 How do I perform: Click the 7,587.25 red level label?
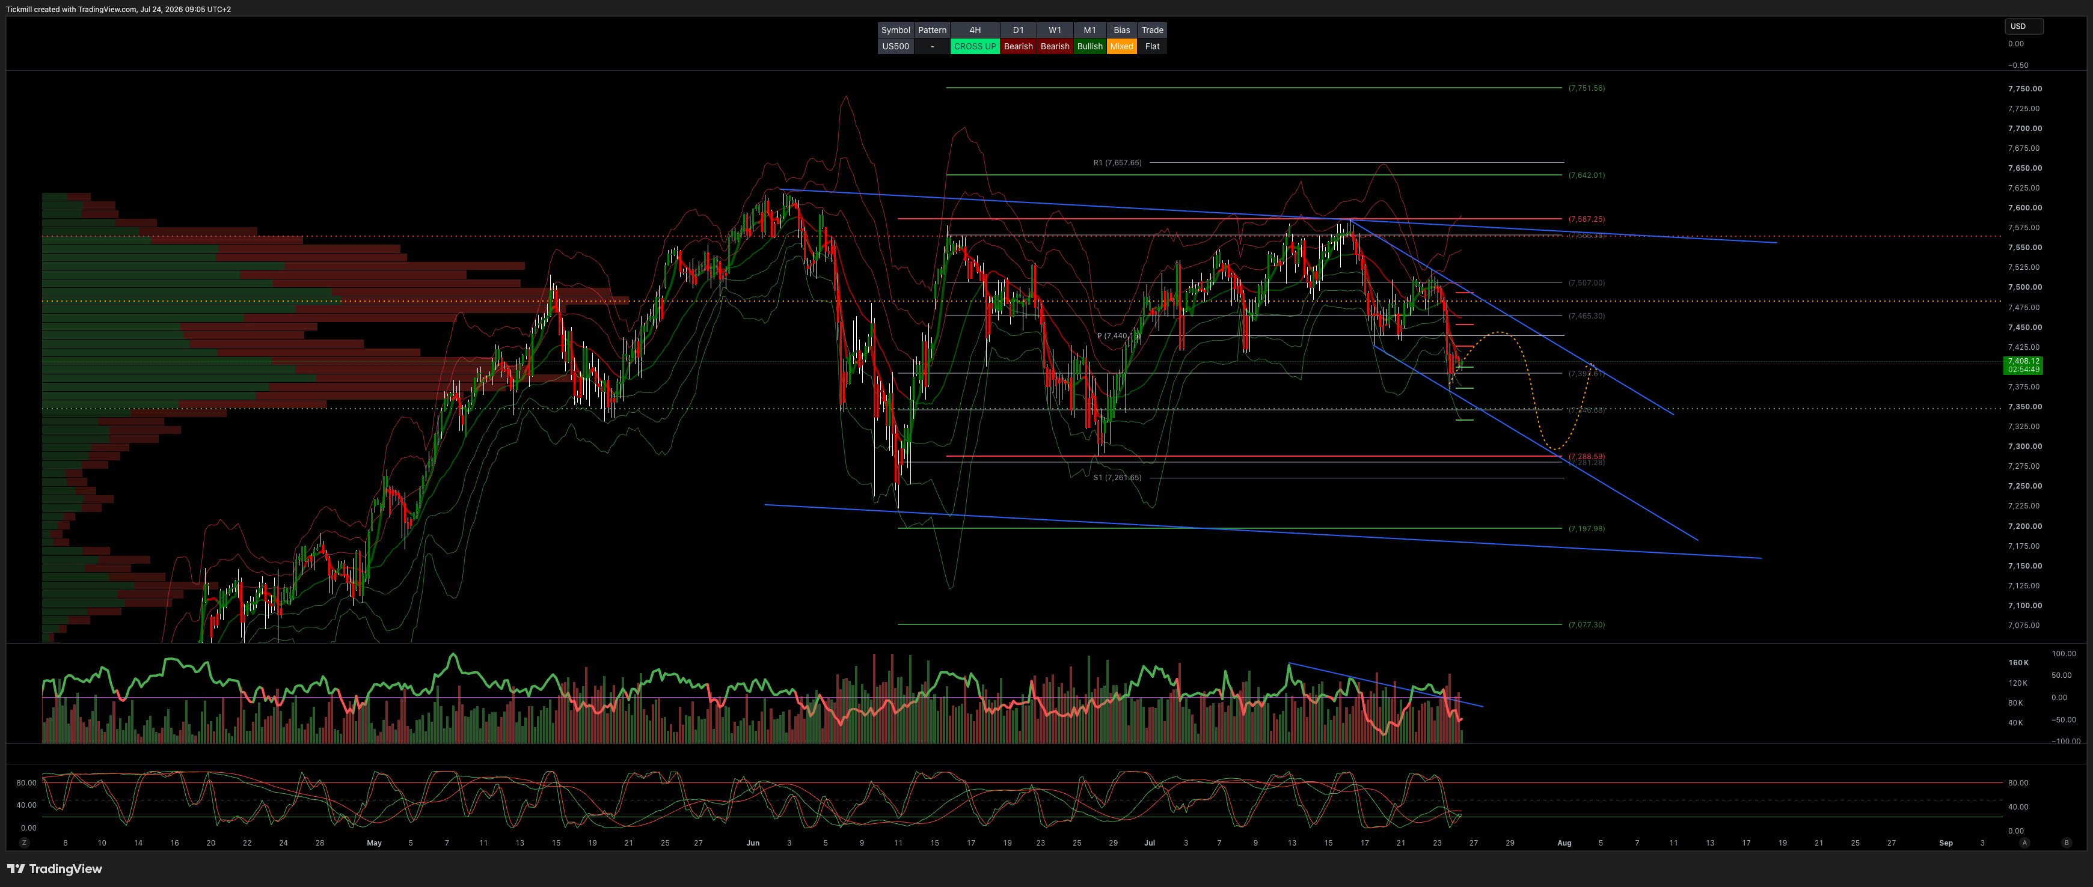pyautogui.click(x=1586, y=219)
